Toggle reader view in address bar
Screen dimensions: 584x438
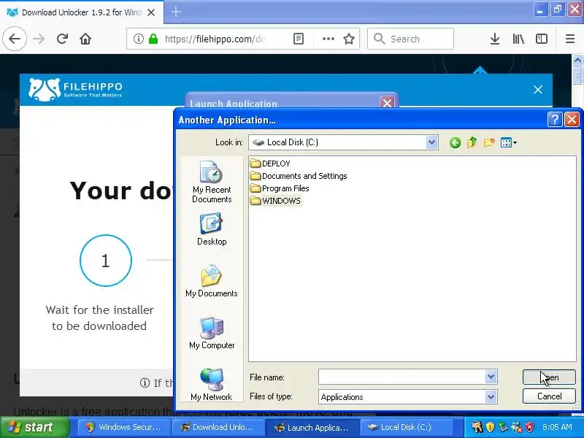pyautogui.click(x=299, y=39)
